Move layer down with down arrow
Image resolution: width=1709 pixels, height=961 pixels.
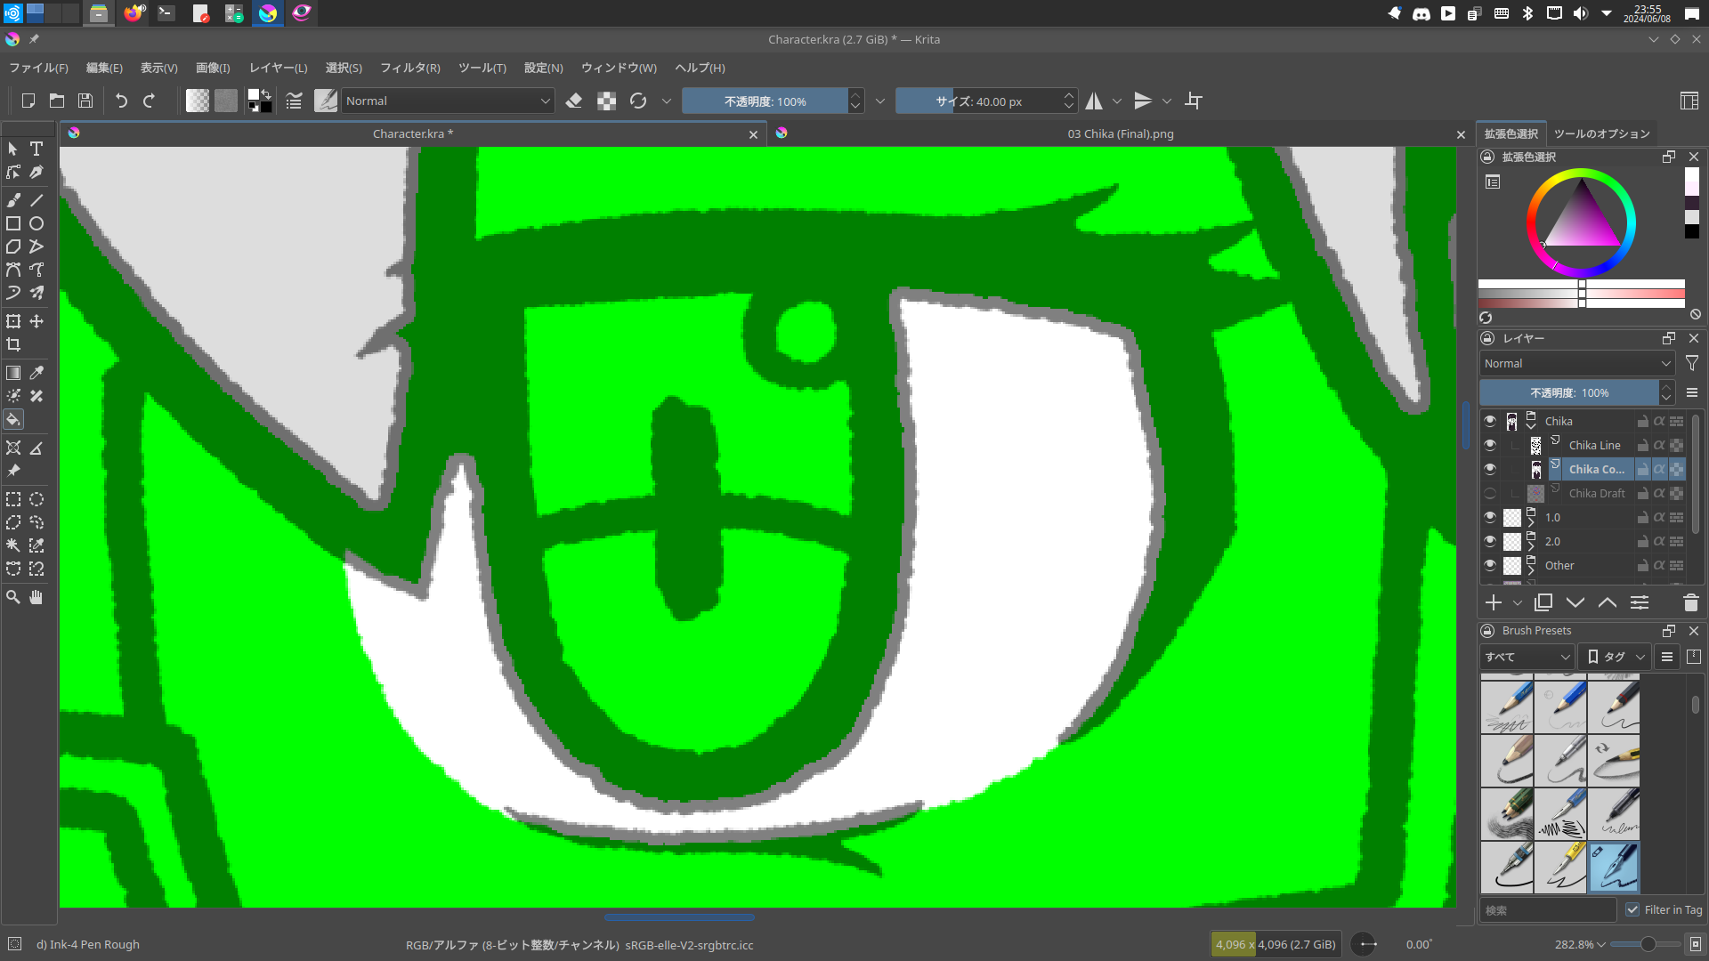tap(1575, 602)
